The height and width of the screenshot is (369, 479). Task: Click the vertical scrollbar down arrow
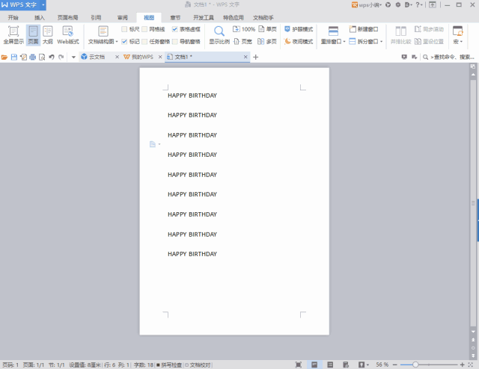[x=473, y=332]
